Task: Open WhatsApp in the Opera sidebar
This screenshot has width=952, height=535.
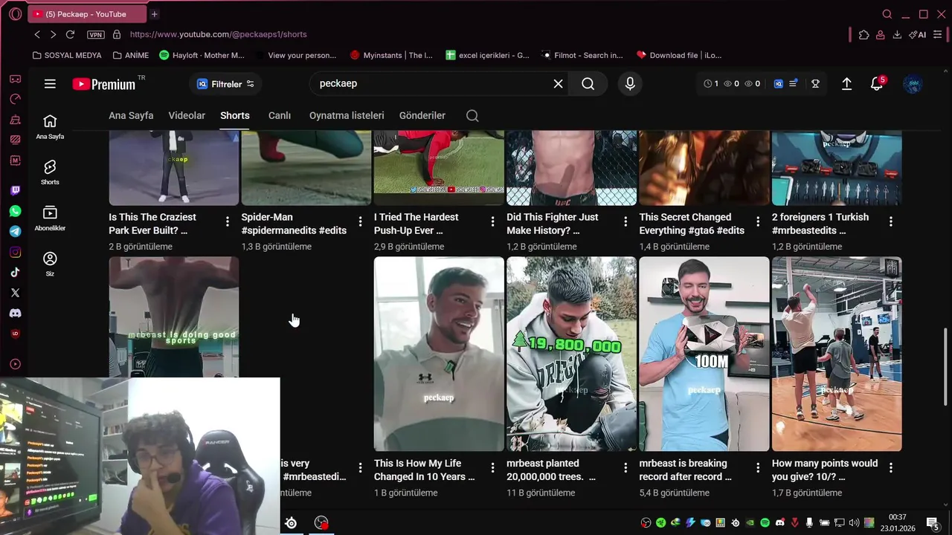Action: click(x=15, y=211)
